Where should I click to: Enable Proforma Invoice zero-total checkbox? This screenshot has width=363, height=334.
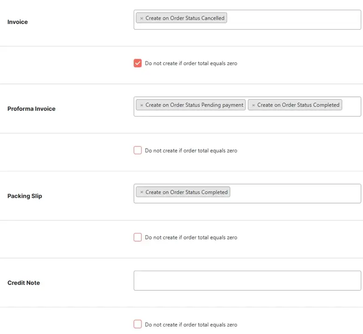pos(137,150)
